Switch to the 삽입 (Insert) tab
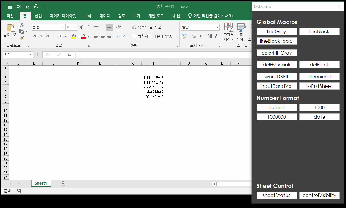Viewport: 346px width, 208px height. [38, 16]
